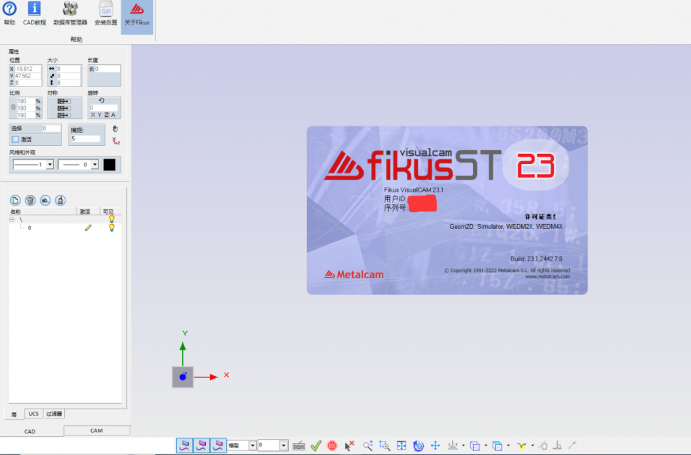
Task: Click the 安装后置 G01 post installer
Action: (106, 14)
